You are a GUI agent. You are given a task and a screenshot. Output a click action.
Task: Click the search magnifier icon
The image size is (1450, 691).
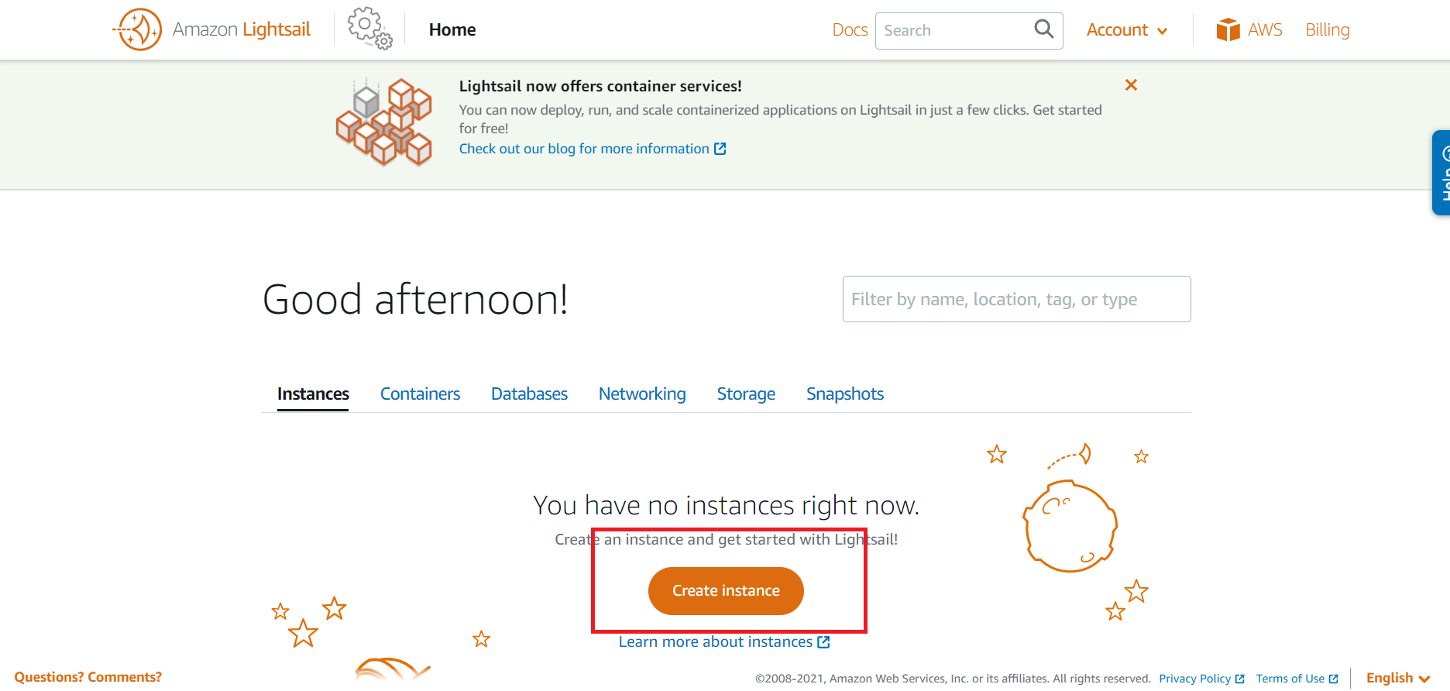tap(1043, 29)
